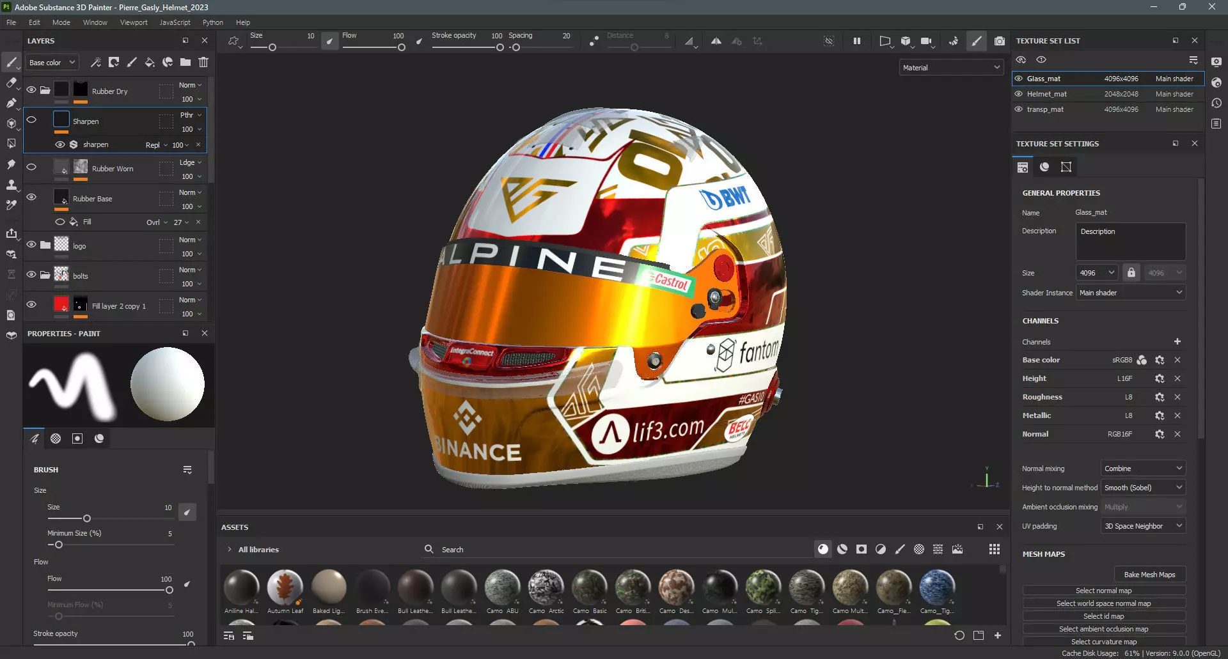Select the Clone stamp tool
This screenshot has width=1228, height=659.
click(x=11, y=185)
